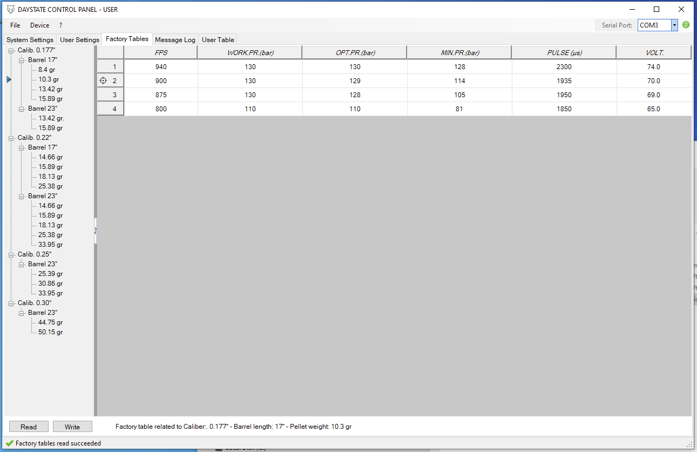697x452 pixels.
Task: Collapse the Calib. 0.25" tree node
Action: click(11, 254)
